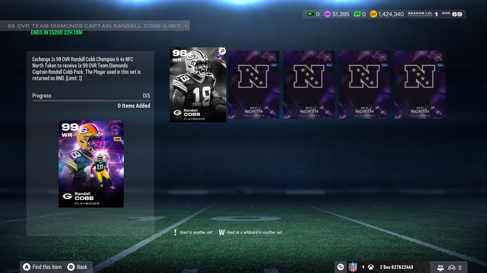
Task: Select the first NFC North token slot
Action: (253, 85)
